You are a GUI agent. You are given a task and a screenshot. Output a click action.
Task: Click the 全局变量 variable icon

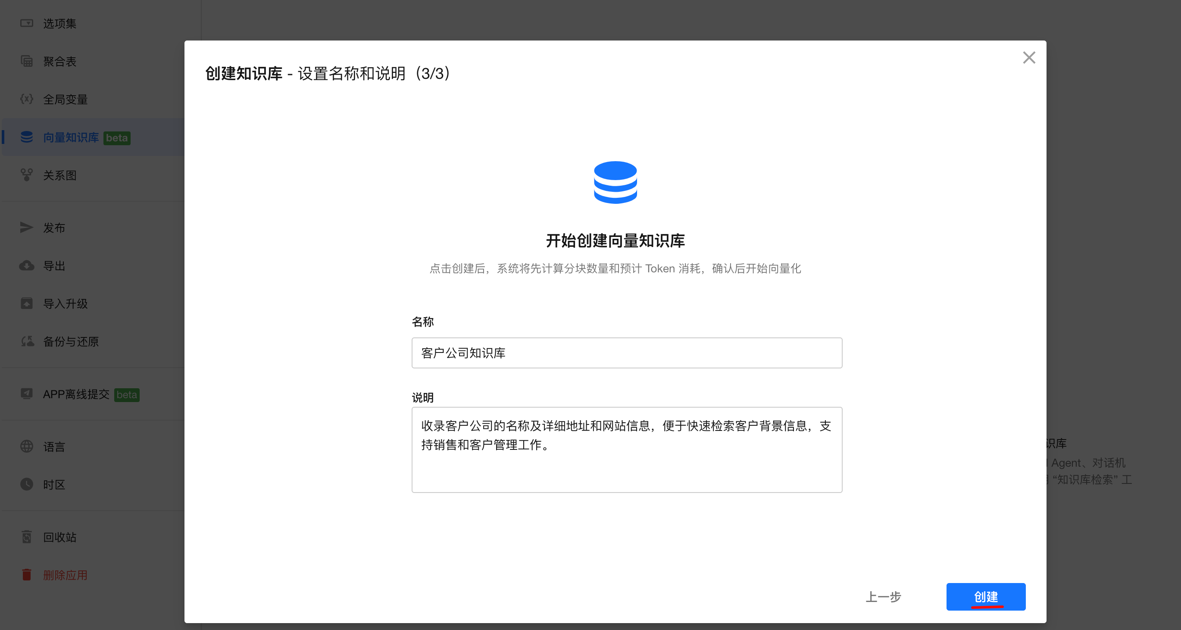[27, 99]
